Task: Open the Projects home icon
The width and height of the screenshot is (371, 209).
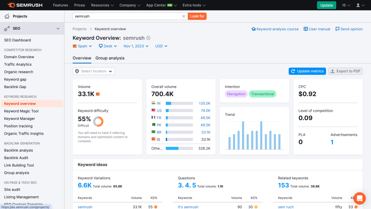Action: tap(7, 16)
